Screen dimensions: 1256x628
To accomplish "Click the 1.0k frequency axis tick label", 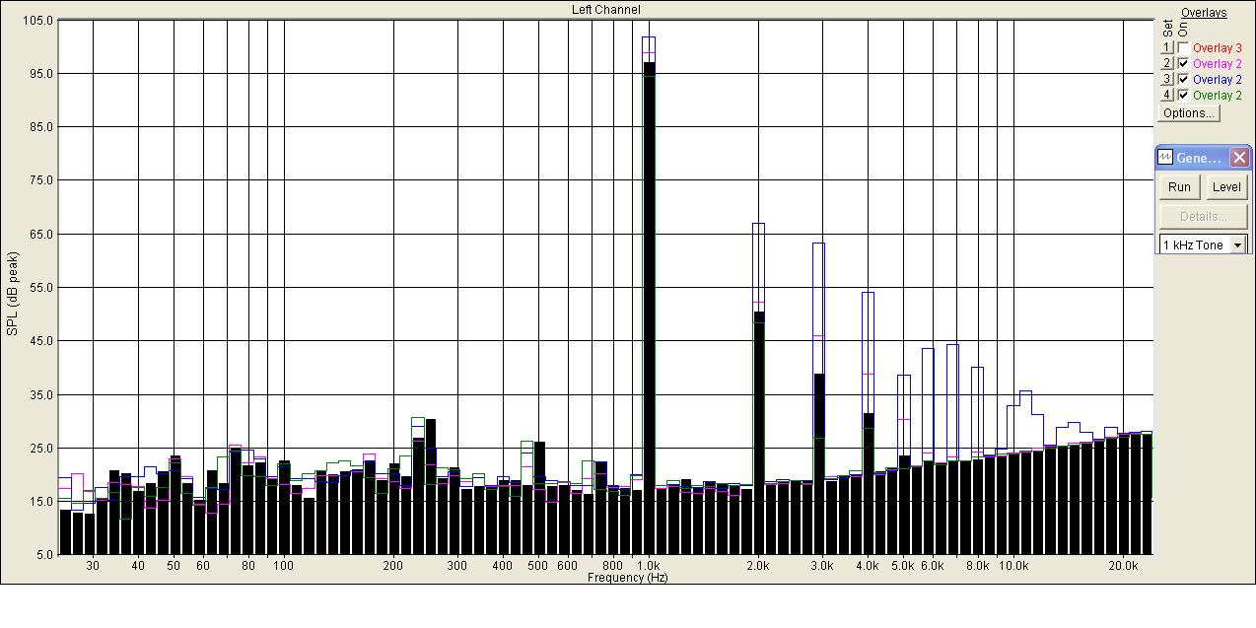I will (x=649, y=566).
